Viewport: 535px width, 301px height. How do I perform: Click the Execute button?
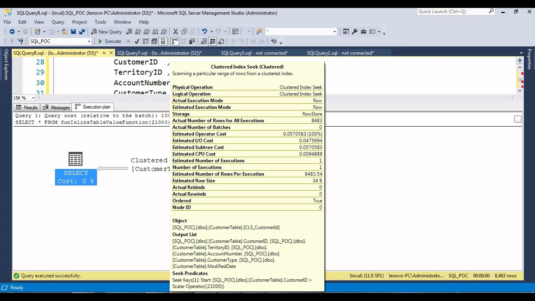click(x=109, y=41)
